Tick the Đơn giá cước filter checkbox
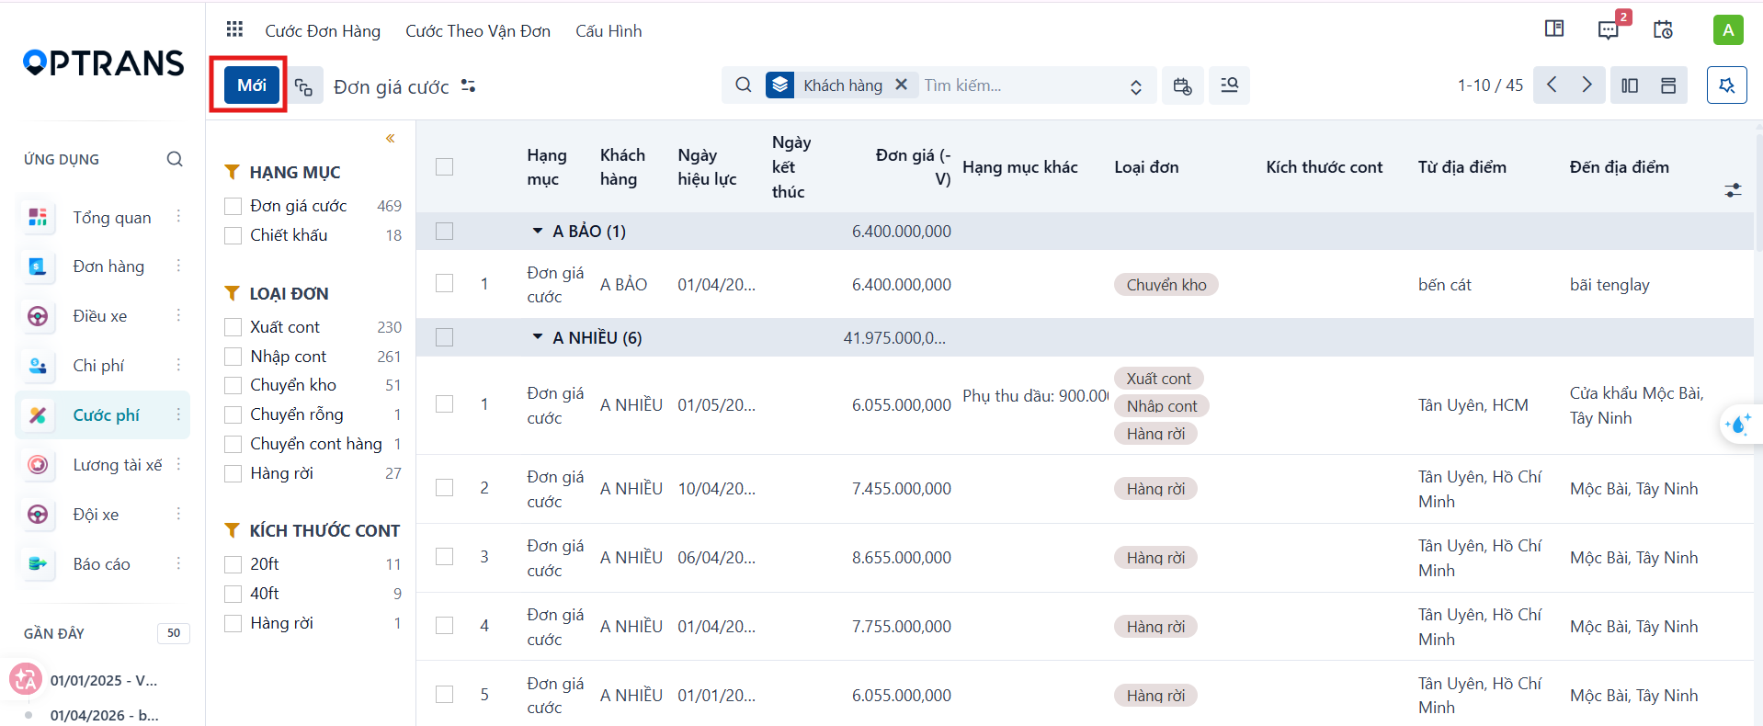Image resolution: width=1763 pixels, height=726 pixels. coord(233,206)
